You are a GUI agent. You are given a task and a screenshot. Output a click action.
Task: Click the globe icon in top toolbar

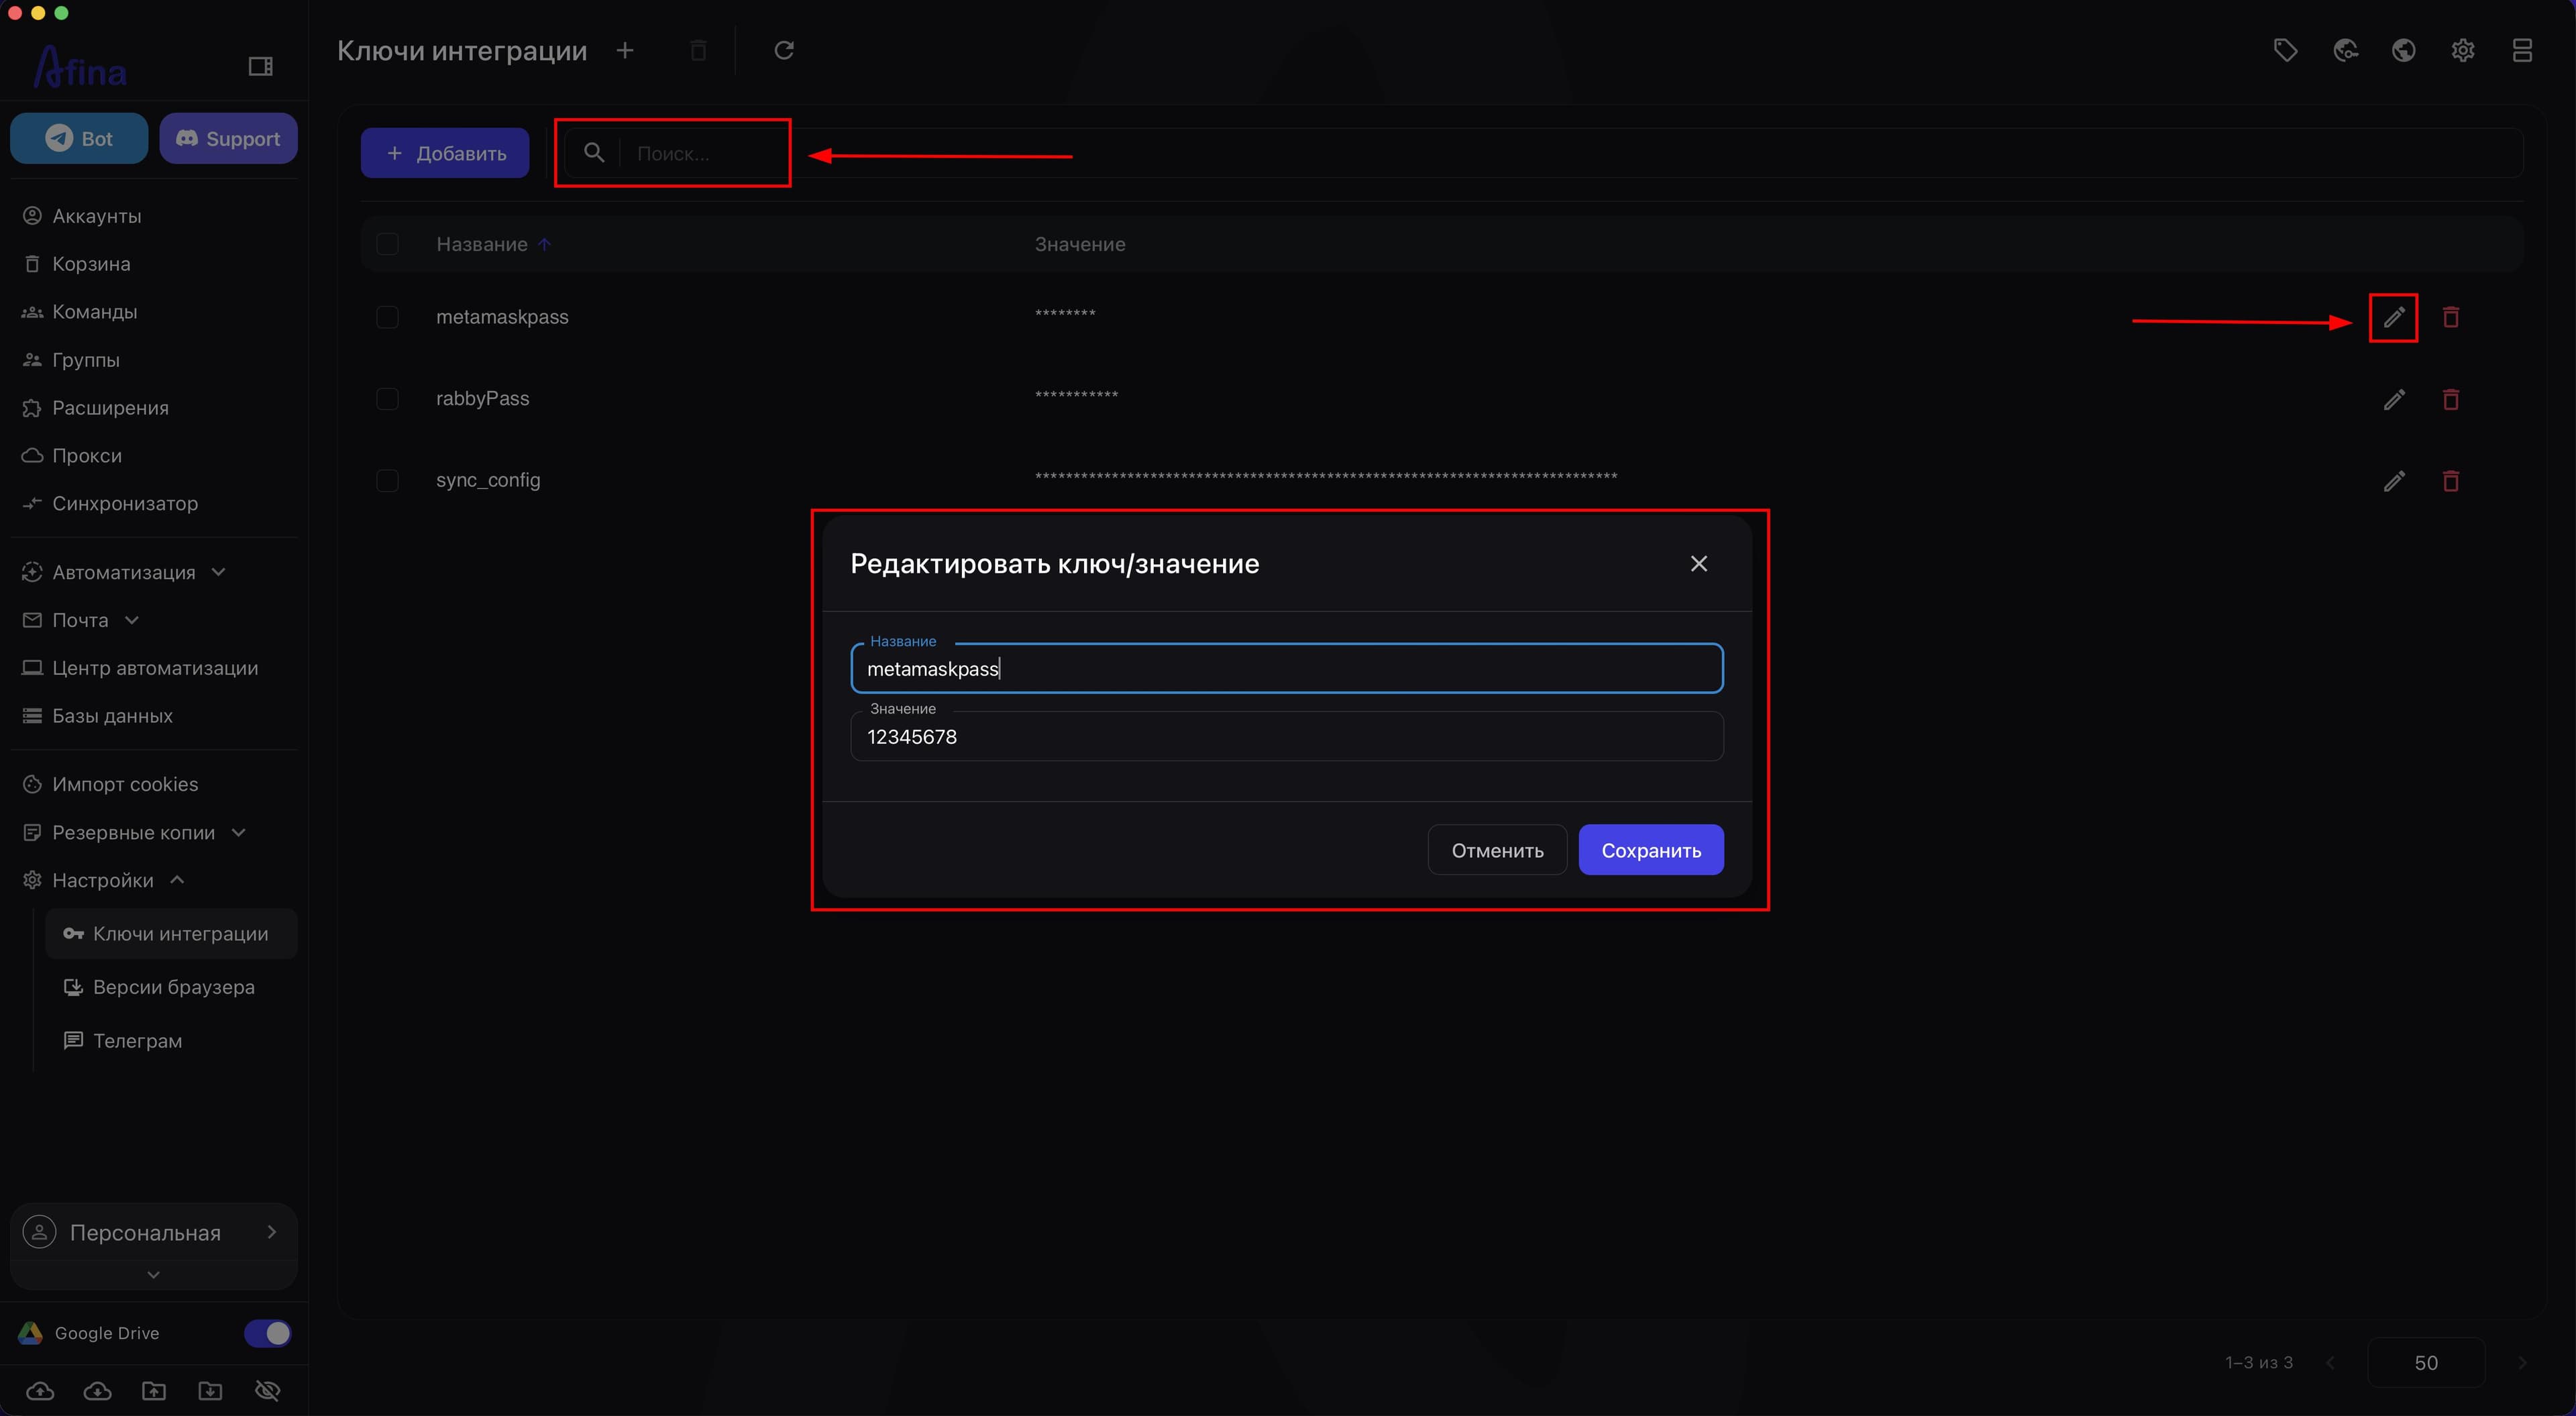tap(2404, 50)
